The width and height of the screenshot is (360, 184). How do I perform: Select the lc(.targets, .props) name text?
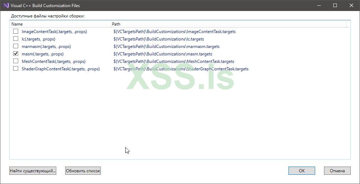pos(38,39)
